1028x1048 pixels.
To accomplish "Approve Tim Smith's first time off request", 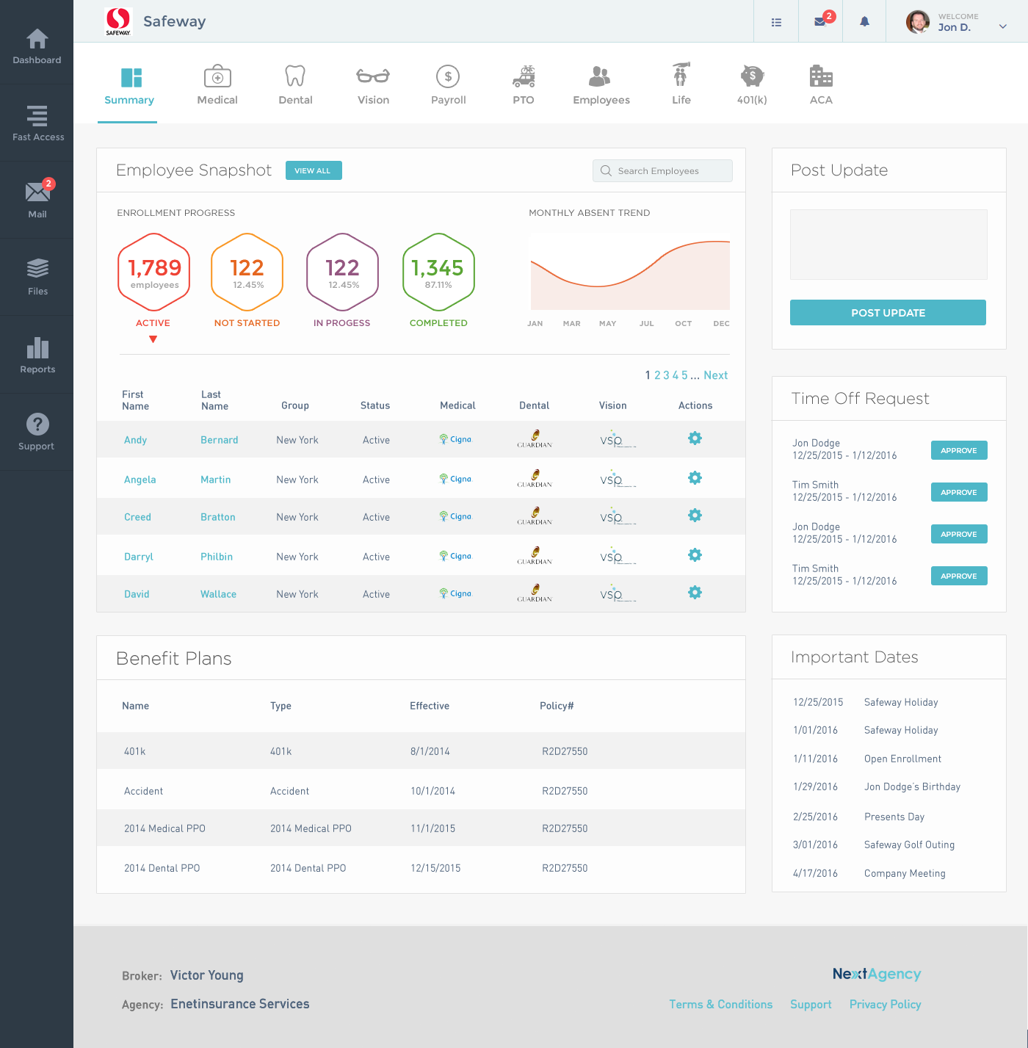I will tap(959, 492).
